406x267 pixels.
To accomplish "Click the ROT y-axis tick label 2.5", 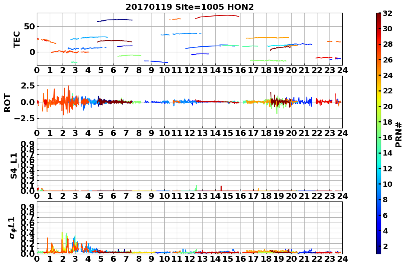I will [x=27, y=85].
